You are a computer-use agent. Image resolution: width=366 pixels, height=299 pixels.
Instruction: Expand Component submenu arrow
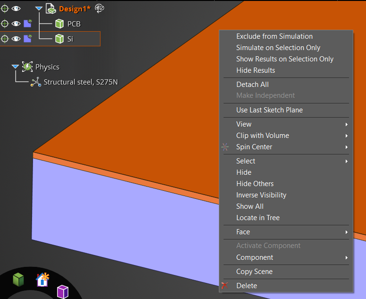[347, 257]
